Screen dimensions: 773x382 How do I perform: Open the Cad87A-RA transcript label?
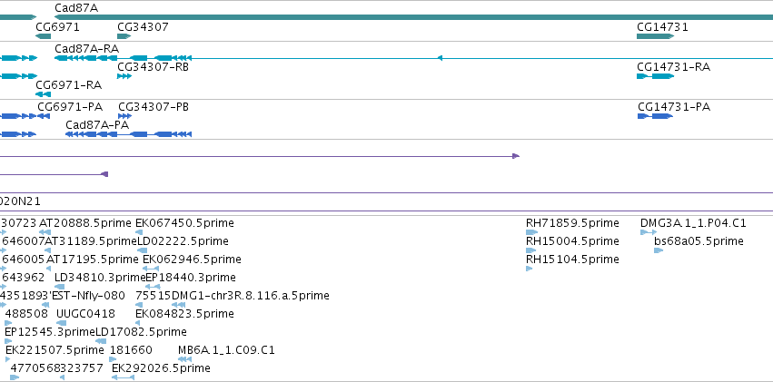pyautogui.click(x=87, y=49)
